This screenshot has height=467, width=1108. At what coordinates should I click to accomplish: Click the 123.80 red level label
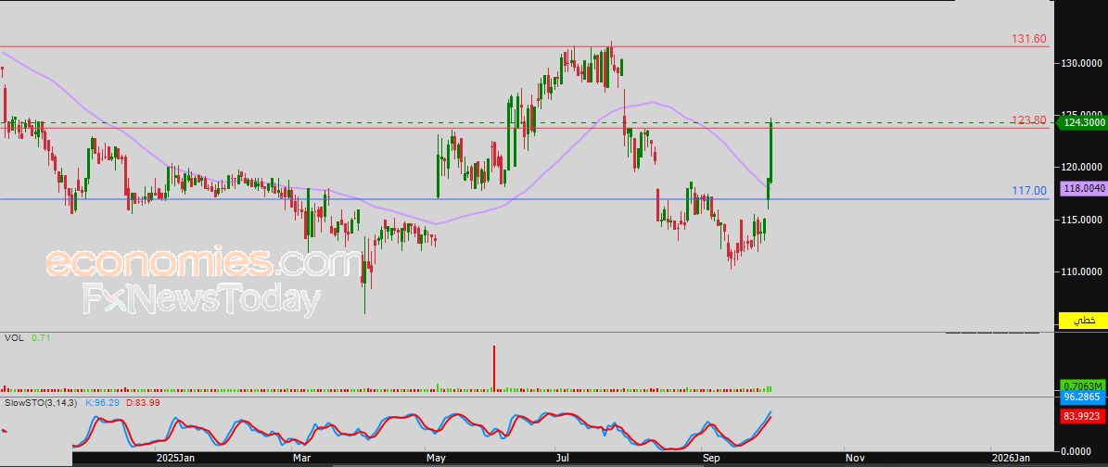[1028, 120]
